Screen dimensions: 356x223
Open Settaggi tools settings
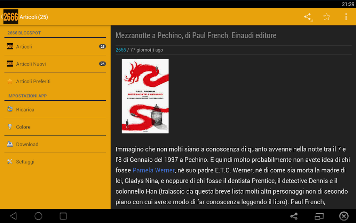[x=55, y=162]
